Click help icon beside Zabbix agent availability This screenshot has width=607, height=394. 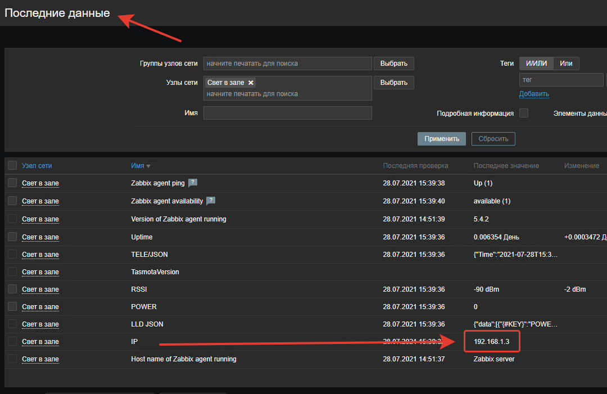pos(211,201)
